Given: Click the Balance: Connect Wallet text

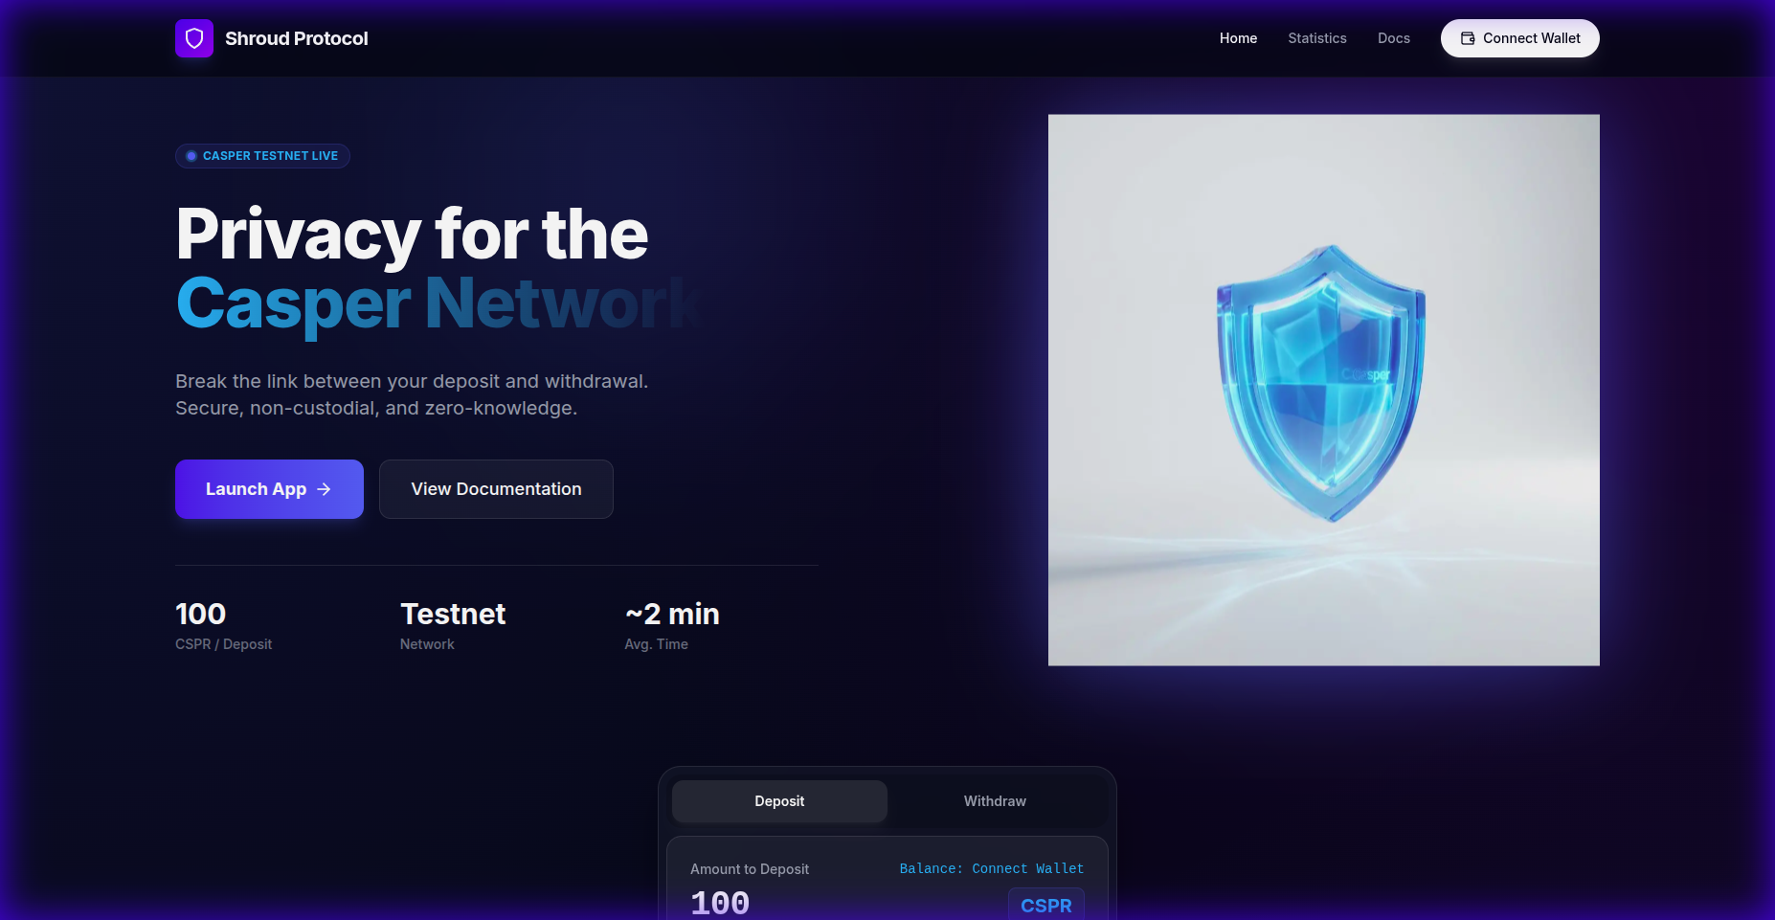Looking at the screenshot, I should click(991, 868).
